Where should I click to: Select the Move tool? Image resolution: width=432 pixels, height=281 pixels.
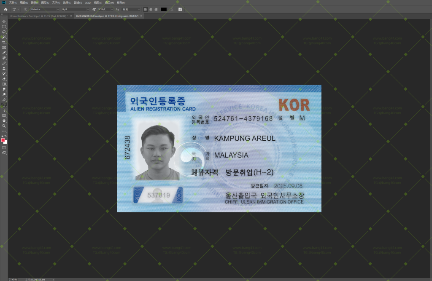4,21
